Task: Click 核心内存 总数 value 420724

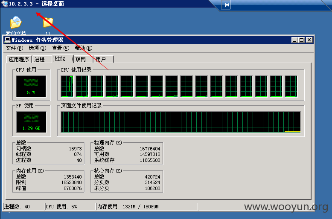Action: pos(152,177)
